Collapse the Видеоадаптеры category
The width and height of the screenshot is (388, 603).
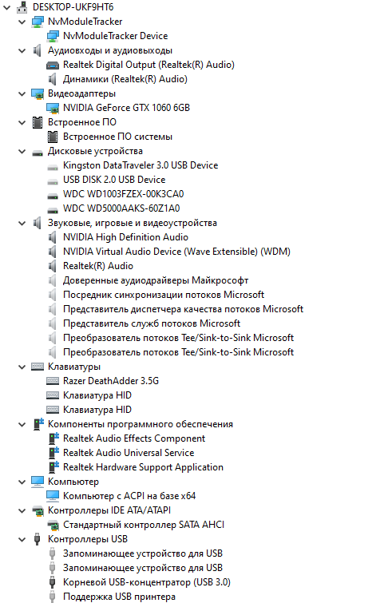(x=22, y=93)
